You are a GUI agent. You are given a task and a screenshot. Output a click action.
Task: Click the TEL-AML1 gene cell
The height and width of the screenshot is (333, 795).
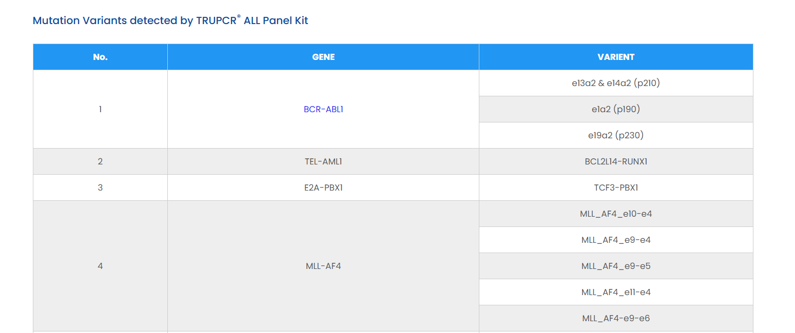(323, 161)
